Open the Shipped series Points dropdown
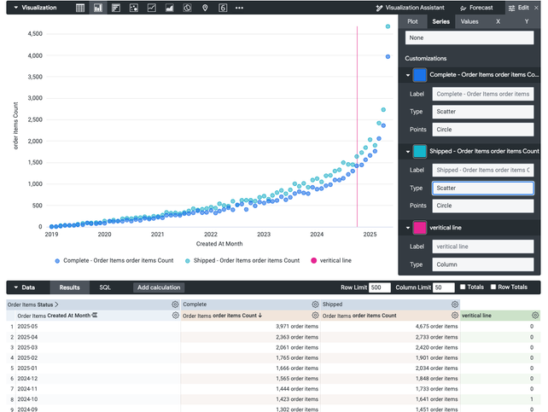Screen dimensions: 548x412 tap(483, 206)
